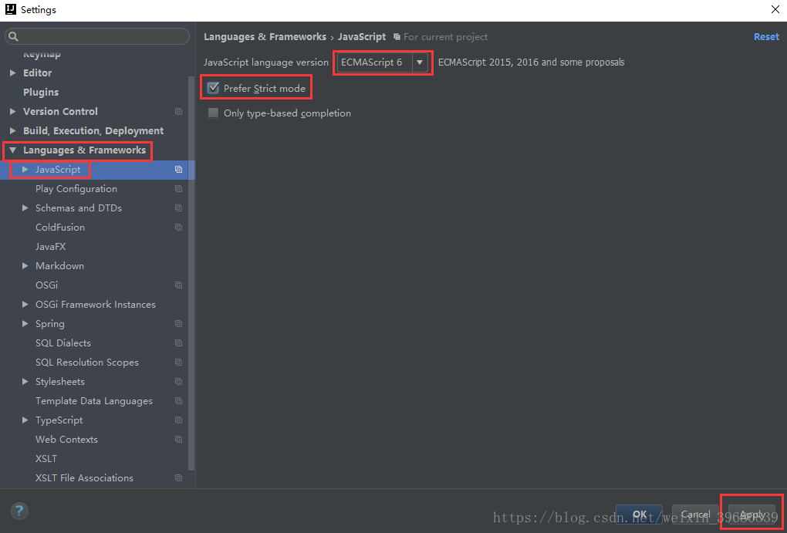Select Play Configuration settings

(x=76, y=189)
